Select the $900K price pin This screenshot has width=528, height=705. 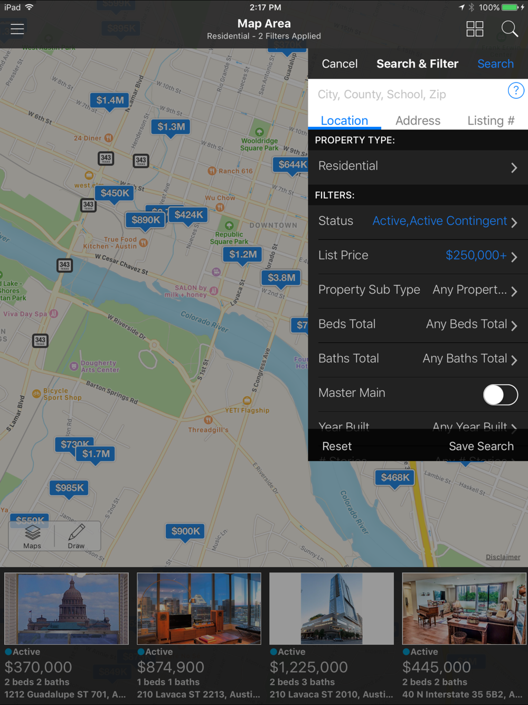(x=186, y=532)
